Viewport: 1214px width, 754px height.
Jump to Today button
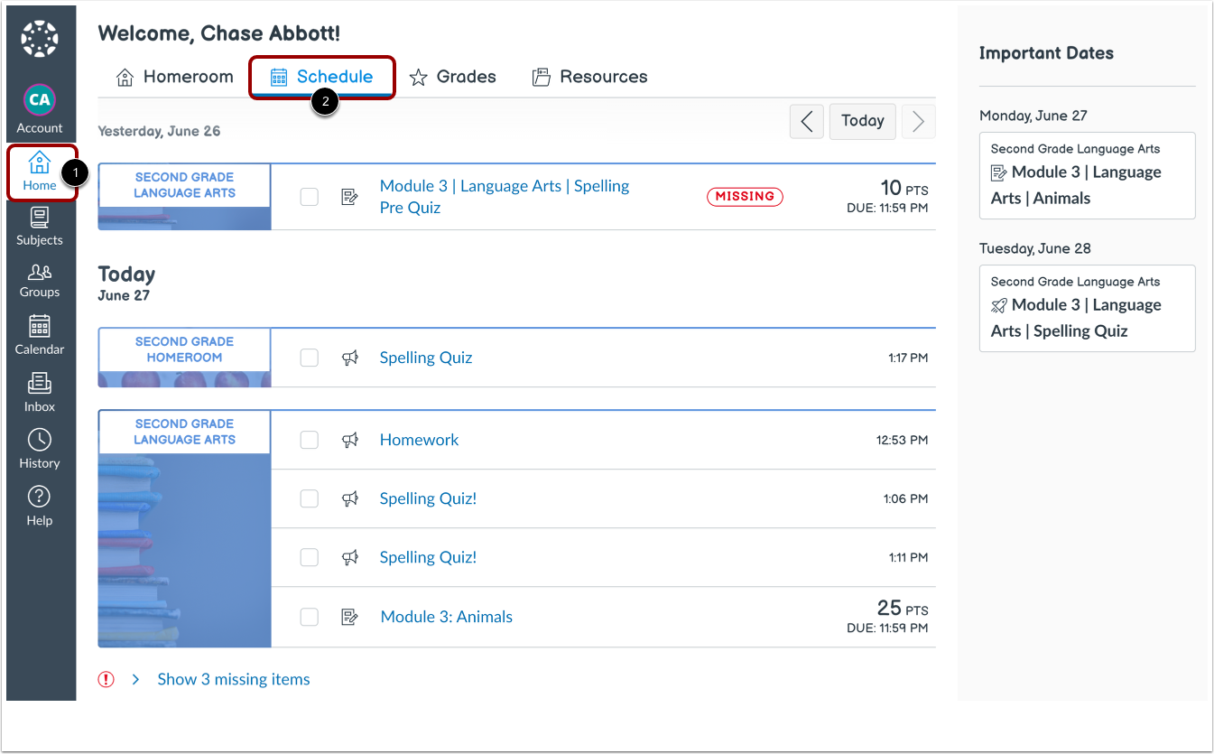coord(863,121)
